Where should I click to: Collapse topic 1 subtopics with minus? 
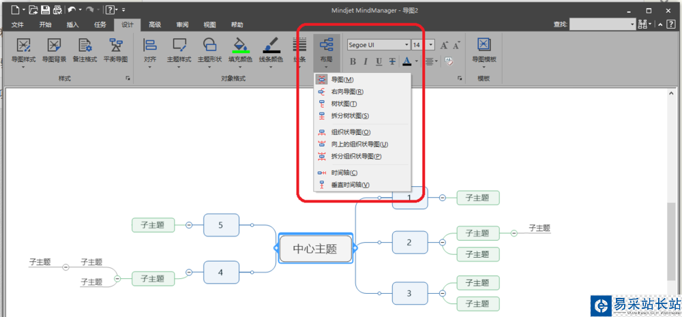(443, 198)
